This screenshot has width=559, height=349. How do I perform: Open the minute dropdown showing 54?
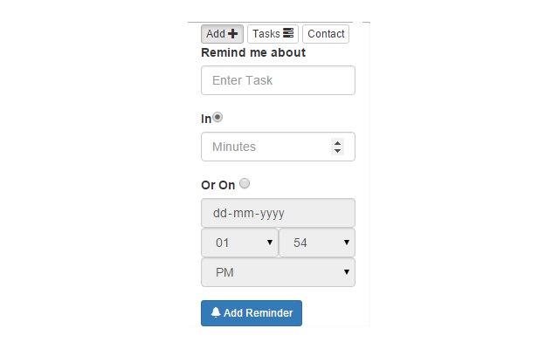(317, 243)
